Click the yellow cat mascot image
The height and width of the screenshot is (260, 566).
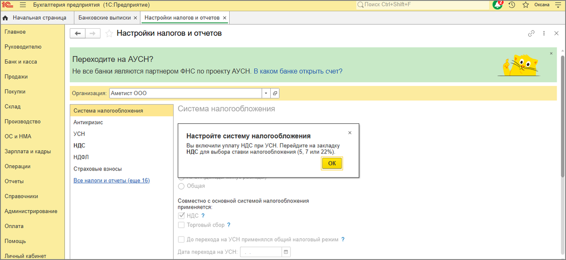point(520,65)
